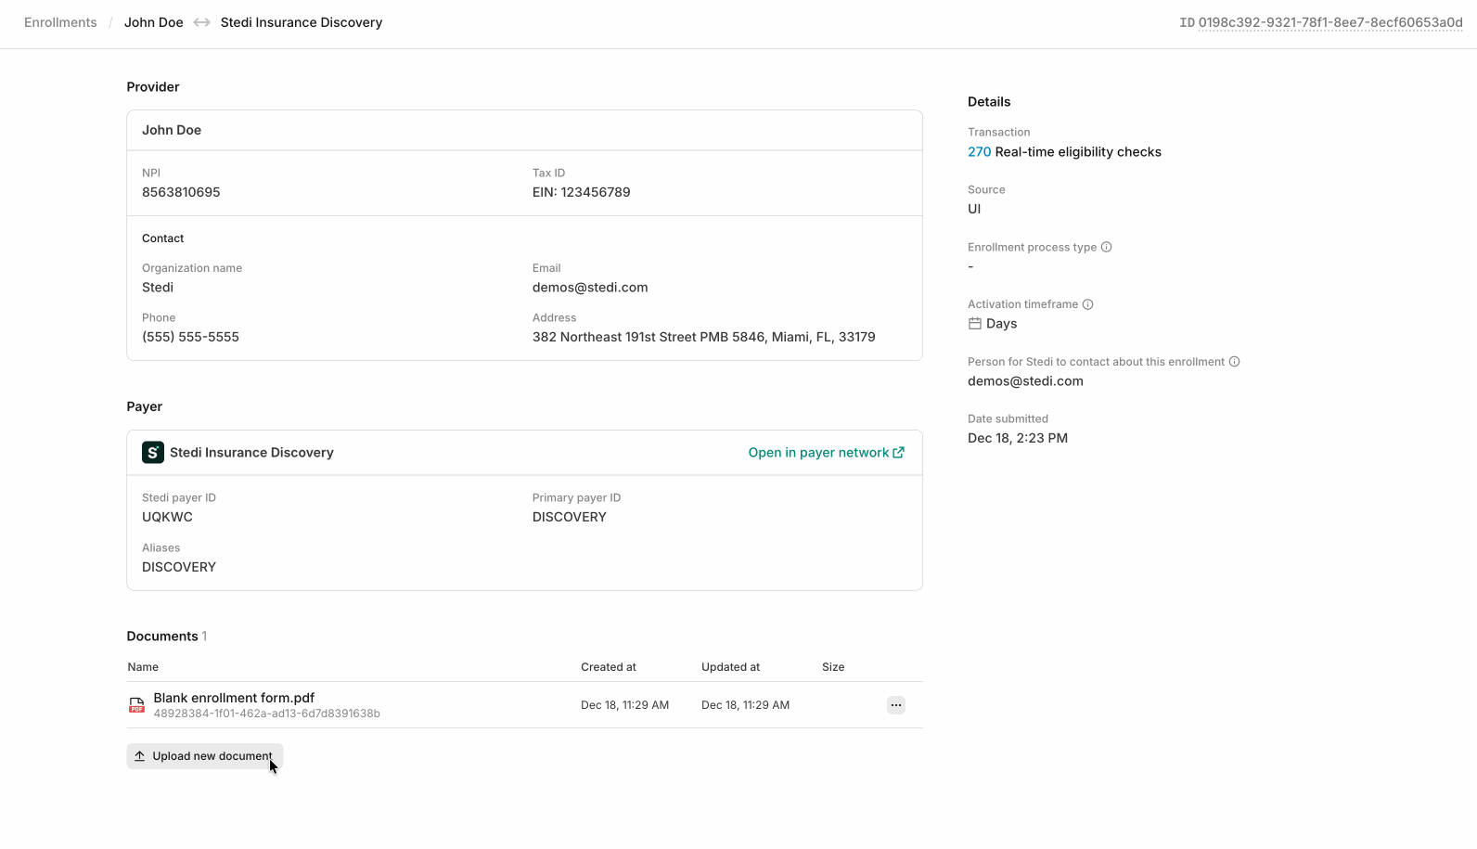
Task: Click Stedi Insurance Discovery payer card name
Action: pos(251,453)
